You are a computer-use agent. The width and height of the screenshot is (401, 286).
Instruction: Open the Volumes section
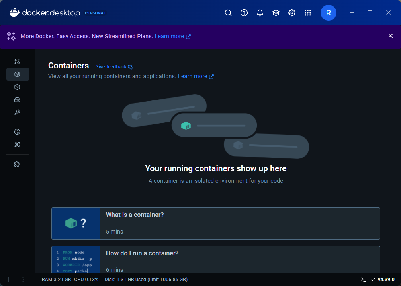click(17, 100)
